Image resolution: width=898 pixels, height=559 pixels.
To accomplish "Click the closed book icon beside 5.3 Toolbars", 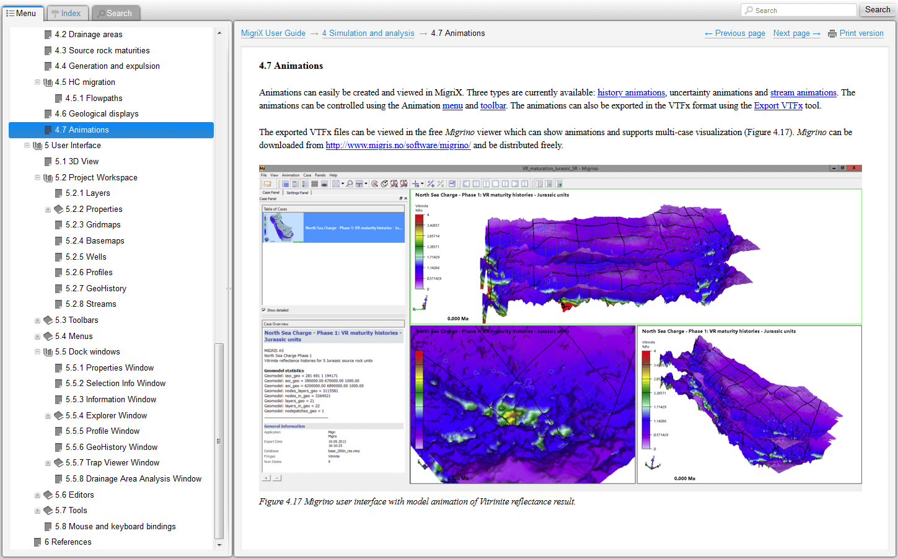I will tap(48, 320).
